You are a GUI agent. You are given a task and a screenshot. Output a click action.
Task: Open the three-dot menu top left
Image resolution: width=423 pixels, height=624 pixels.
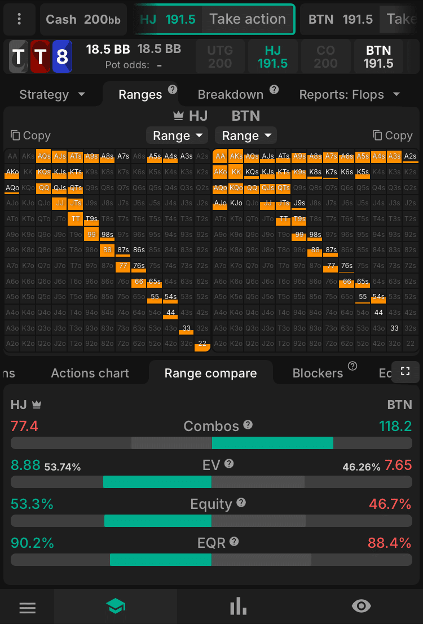[19, 19]
